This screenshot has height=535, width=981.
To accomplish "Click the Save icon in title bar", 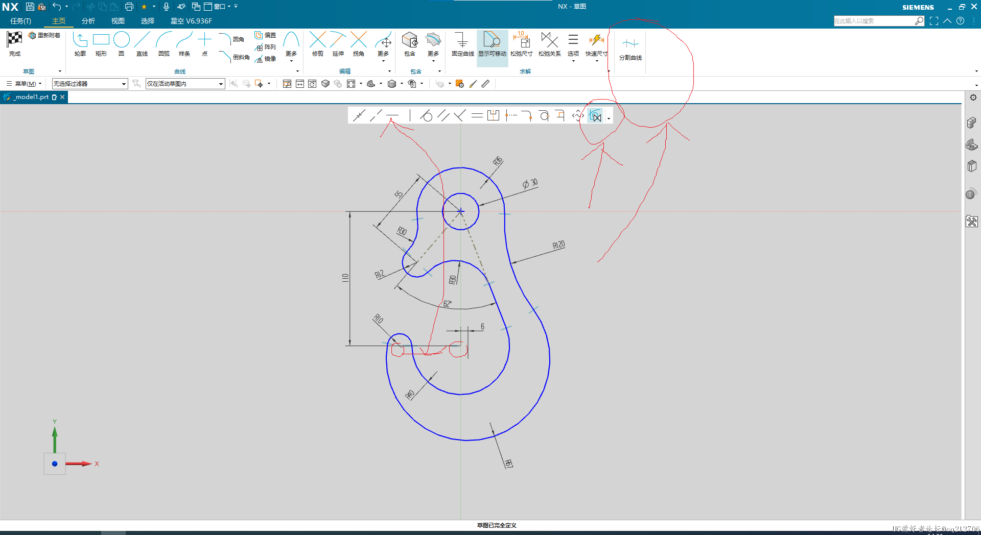I will (30, 7).
